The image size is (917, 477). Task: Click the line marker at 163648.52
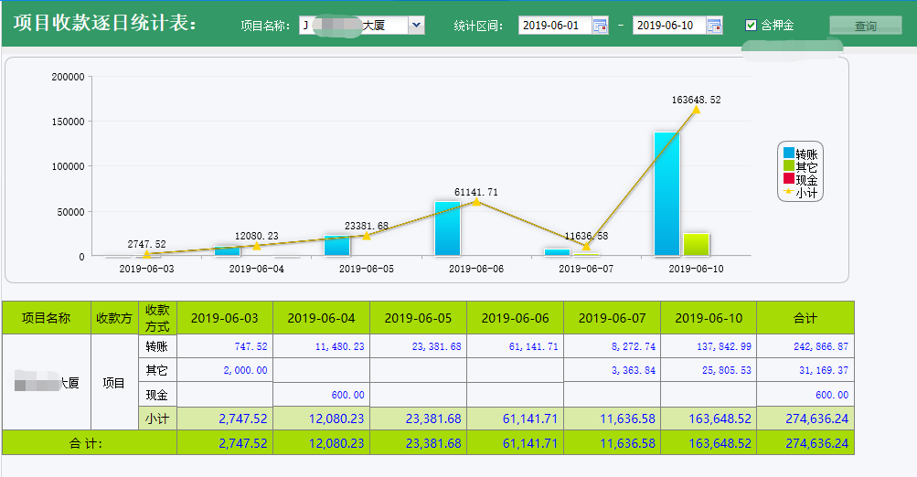point(696,110)
